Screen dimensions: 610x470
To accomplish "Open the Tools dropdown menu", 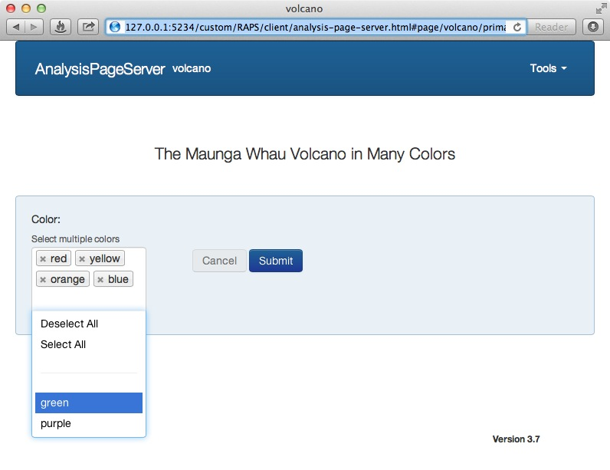I will [x=548, y=68].
